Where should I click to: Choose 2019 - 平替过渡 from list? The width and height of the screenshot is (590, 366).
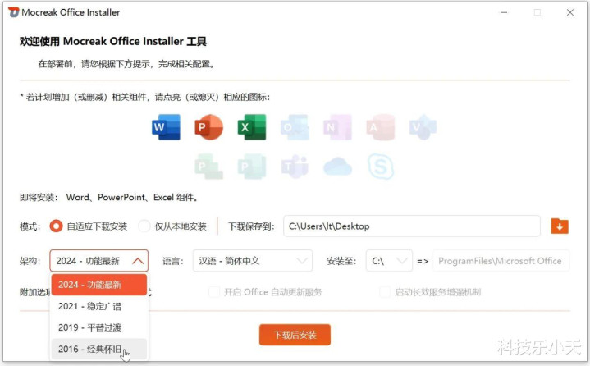(x=99, y=327)
